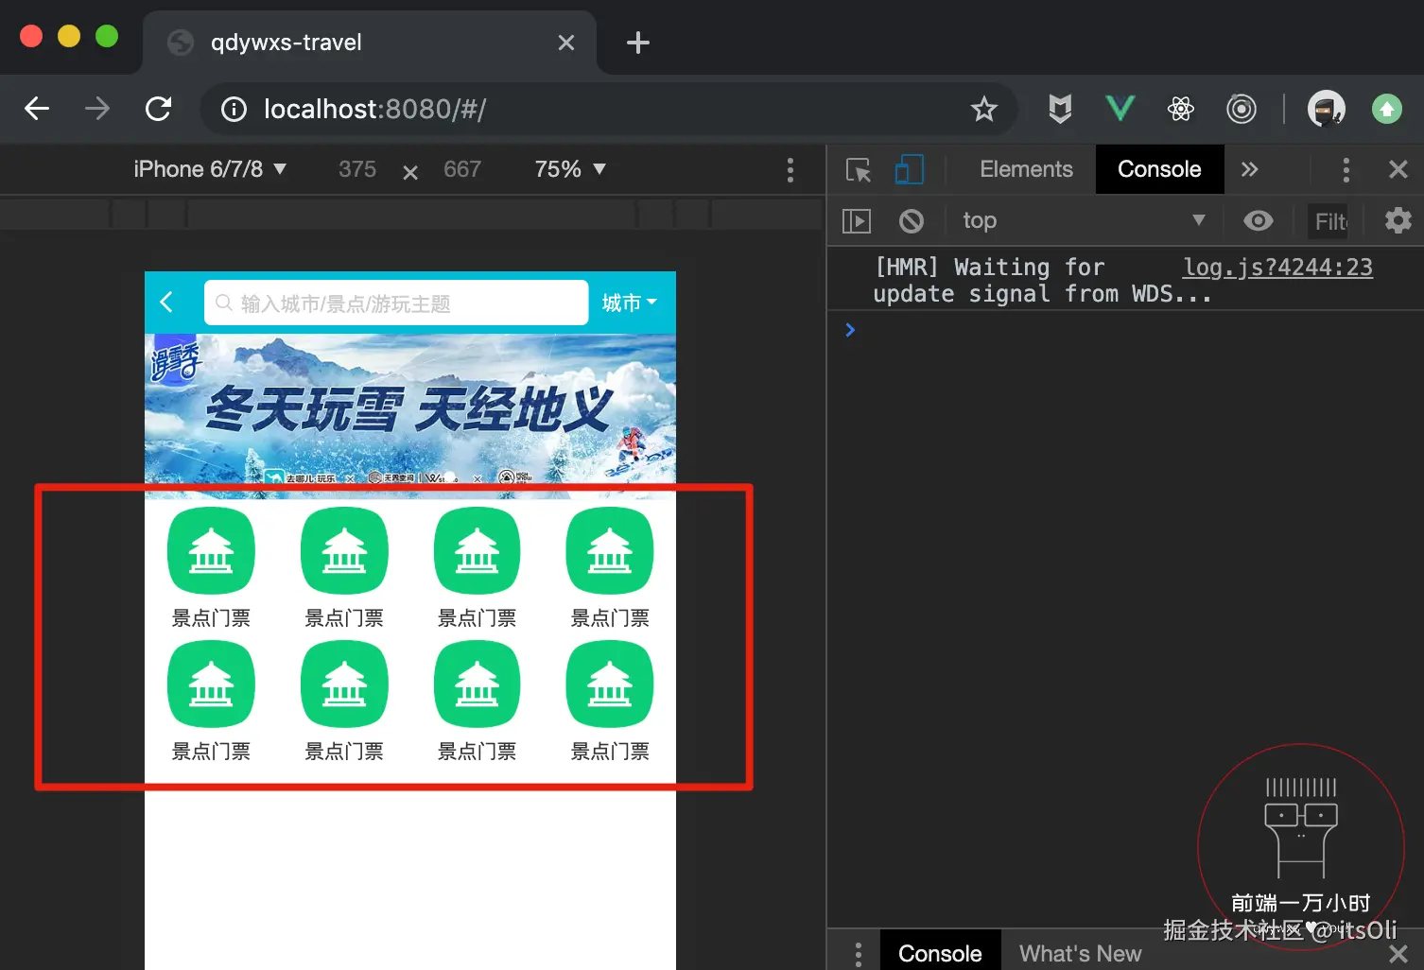Open the React devtools extension
The image size is (1424, 970).
click(1180, 109)
